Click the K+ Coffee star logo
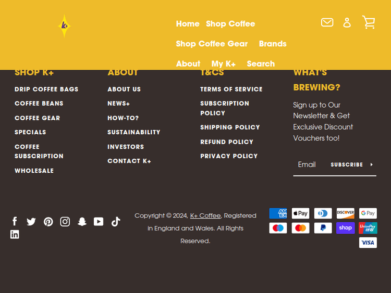The height and width of the screenshot is (293, 391). 64,25
